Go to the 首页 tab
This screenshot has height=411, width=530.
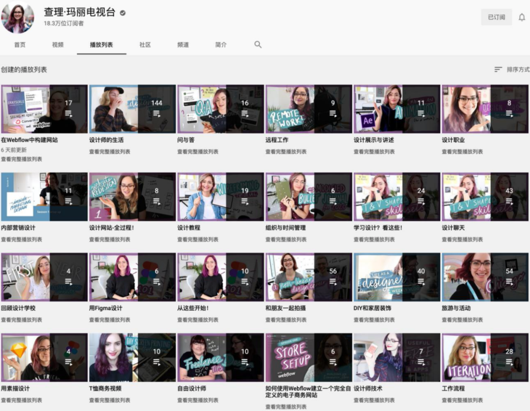coord(20,45)
